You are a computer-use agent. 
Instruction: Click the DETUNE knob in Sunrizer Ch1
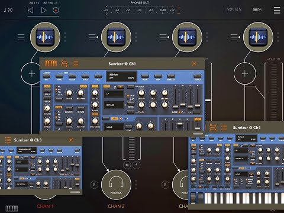(x=47, y=108)
